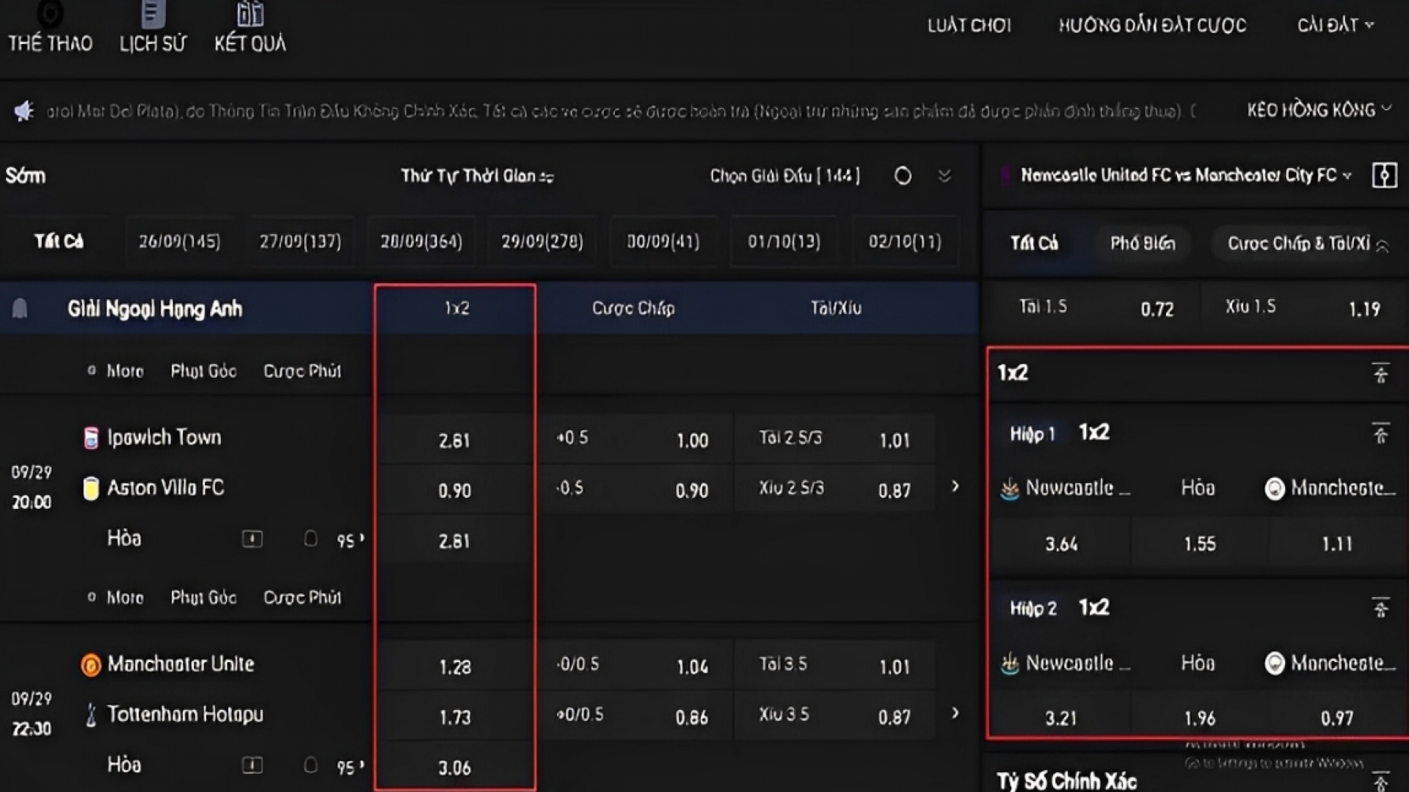Toggle the More option above Ipswich Town
Screen dimensions: 1409x792
[x=116, y=371]
